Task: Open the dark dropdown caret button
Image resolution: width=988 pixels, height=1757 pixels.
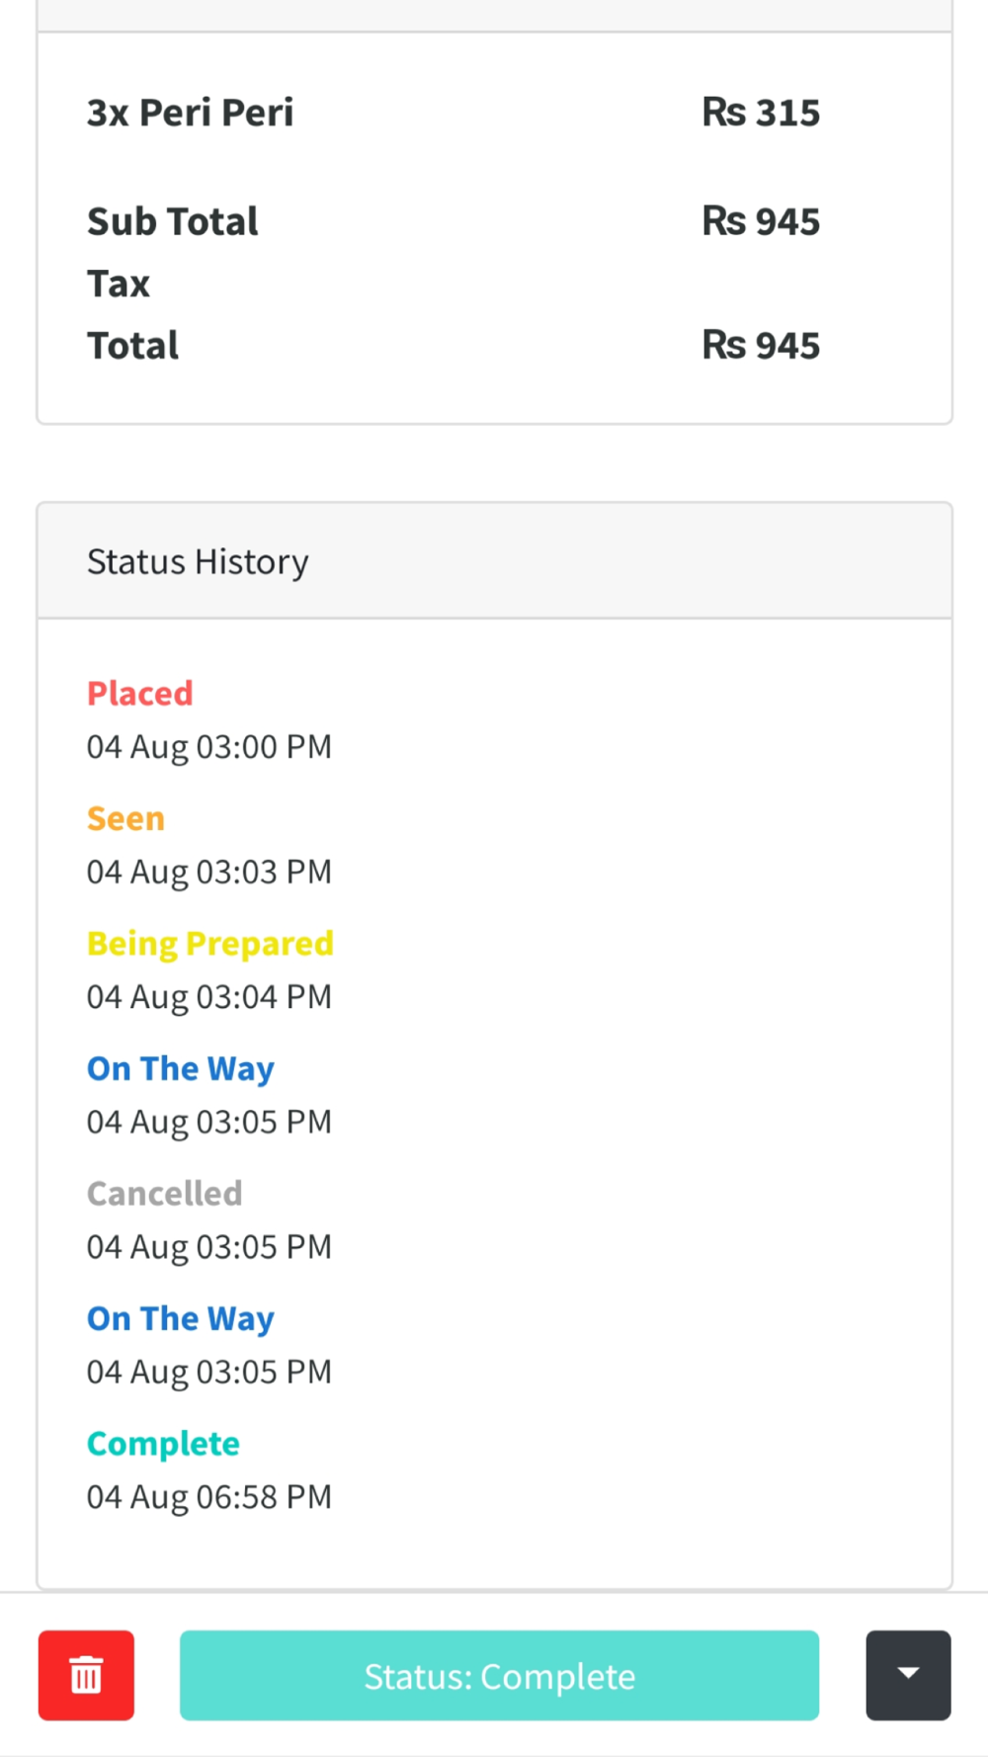Action: pyautogui.click(x=908, y=1675)
